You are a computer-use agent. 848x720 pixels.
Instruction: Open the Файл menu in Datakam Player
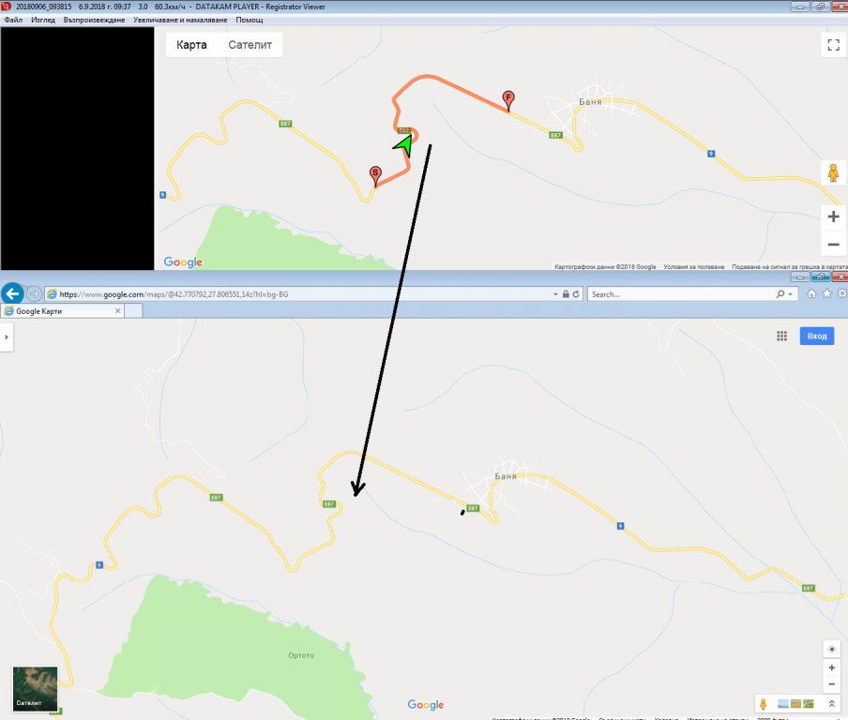click(13, 20)
